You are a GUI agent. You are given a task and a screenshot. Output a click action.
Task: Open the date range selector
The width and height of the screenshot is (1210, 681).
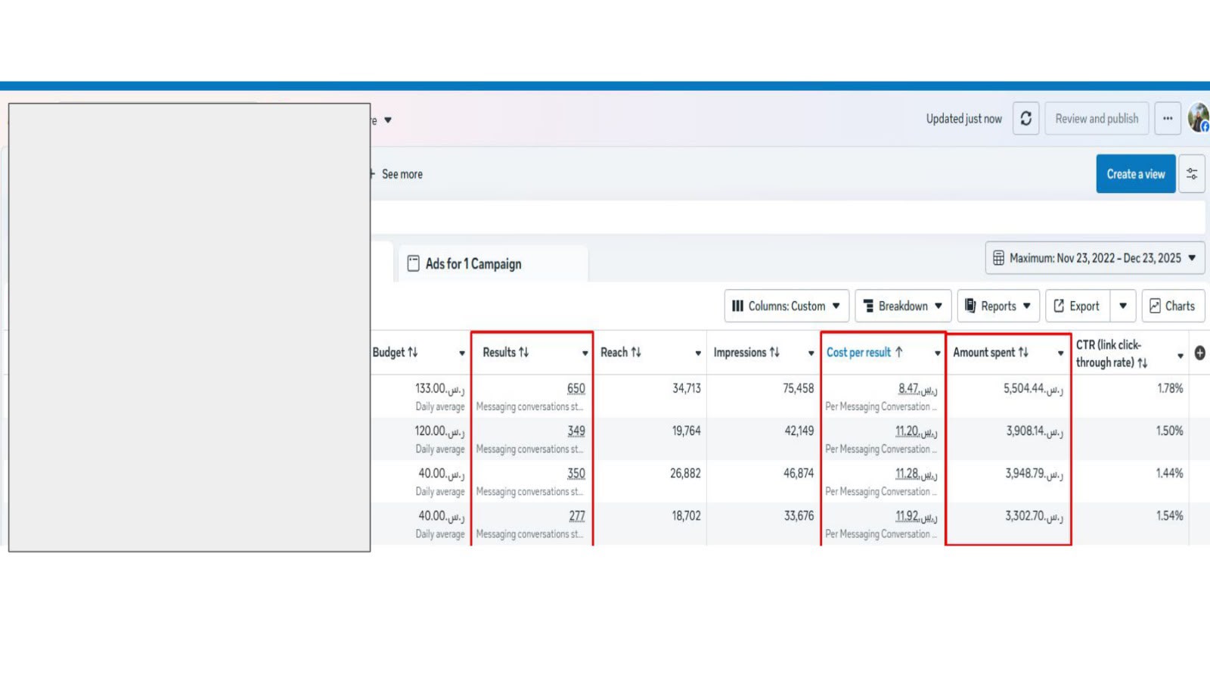tap(1094, 258)
